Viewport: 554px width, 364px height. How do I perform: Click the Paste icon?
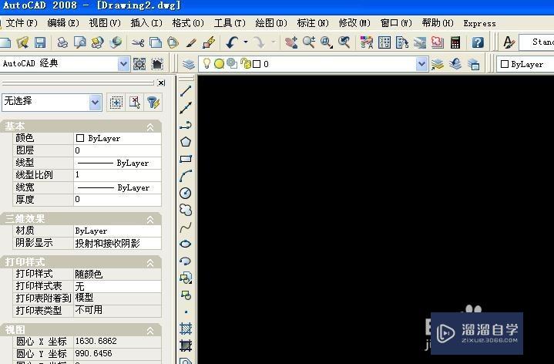click(173, 42)
